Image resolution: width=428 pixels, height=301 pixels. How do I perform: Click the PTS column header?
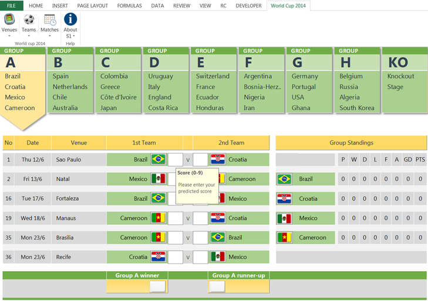420,159
